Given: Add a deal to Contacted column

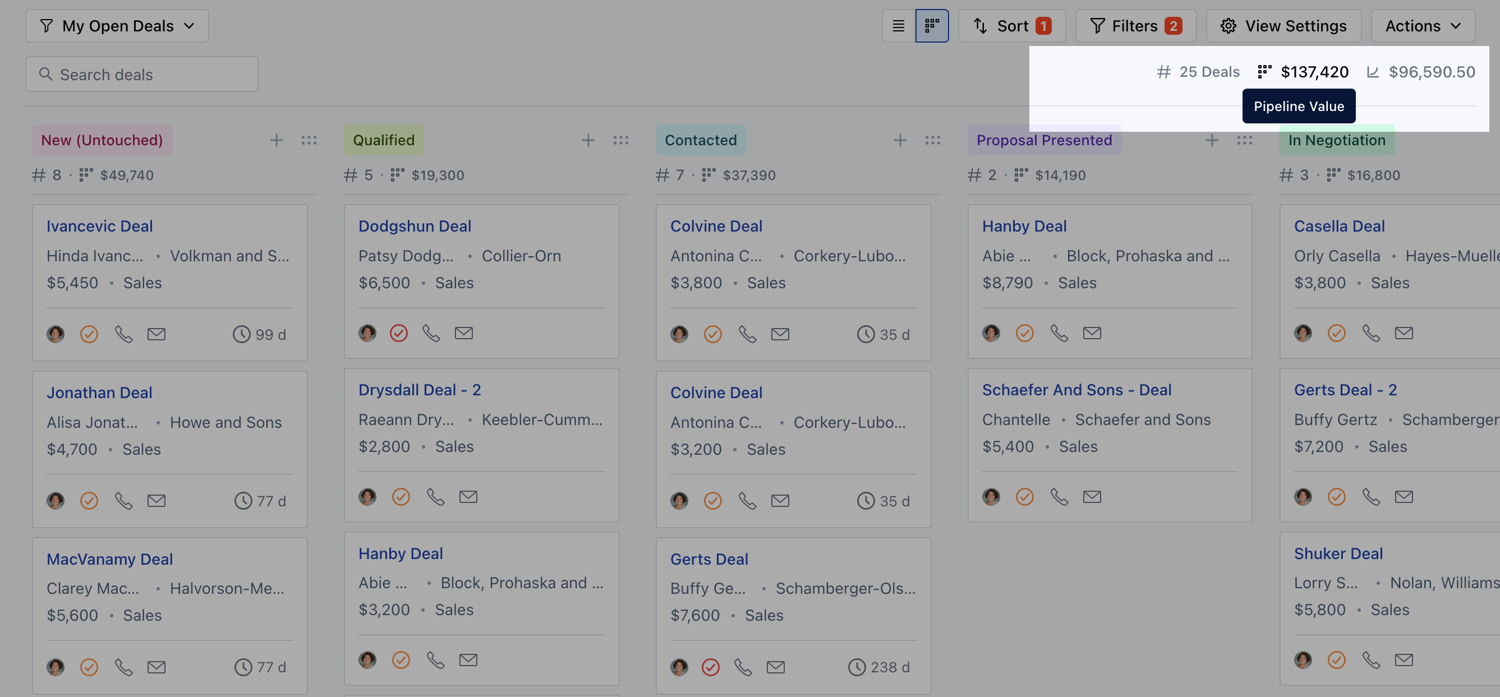Looking at the screenshot, I should [x=900, y=140].
